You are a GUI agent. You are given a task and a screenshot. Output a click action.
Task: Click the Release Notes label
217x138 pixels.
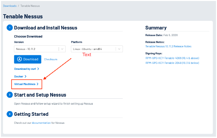click(155, 42)
